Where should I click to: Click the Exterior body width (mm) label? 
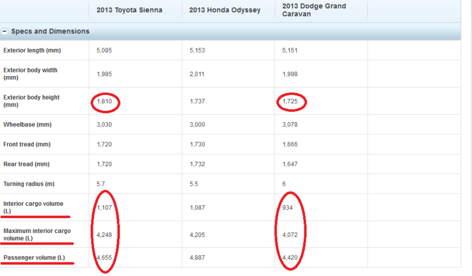pos(30,74)
